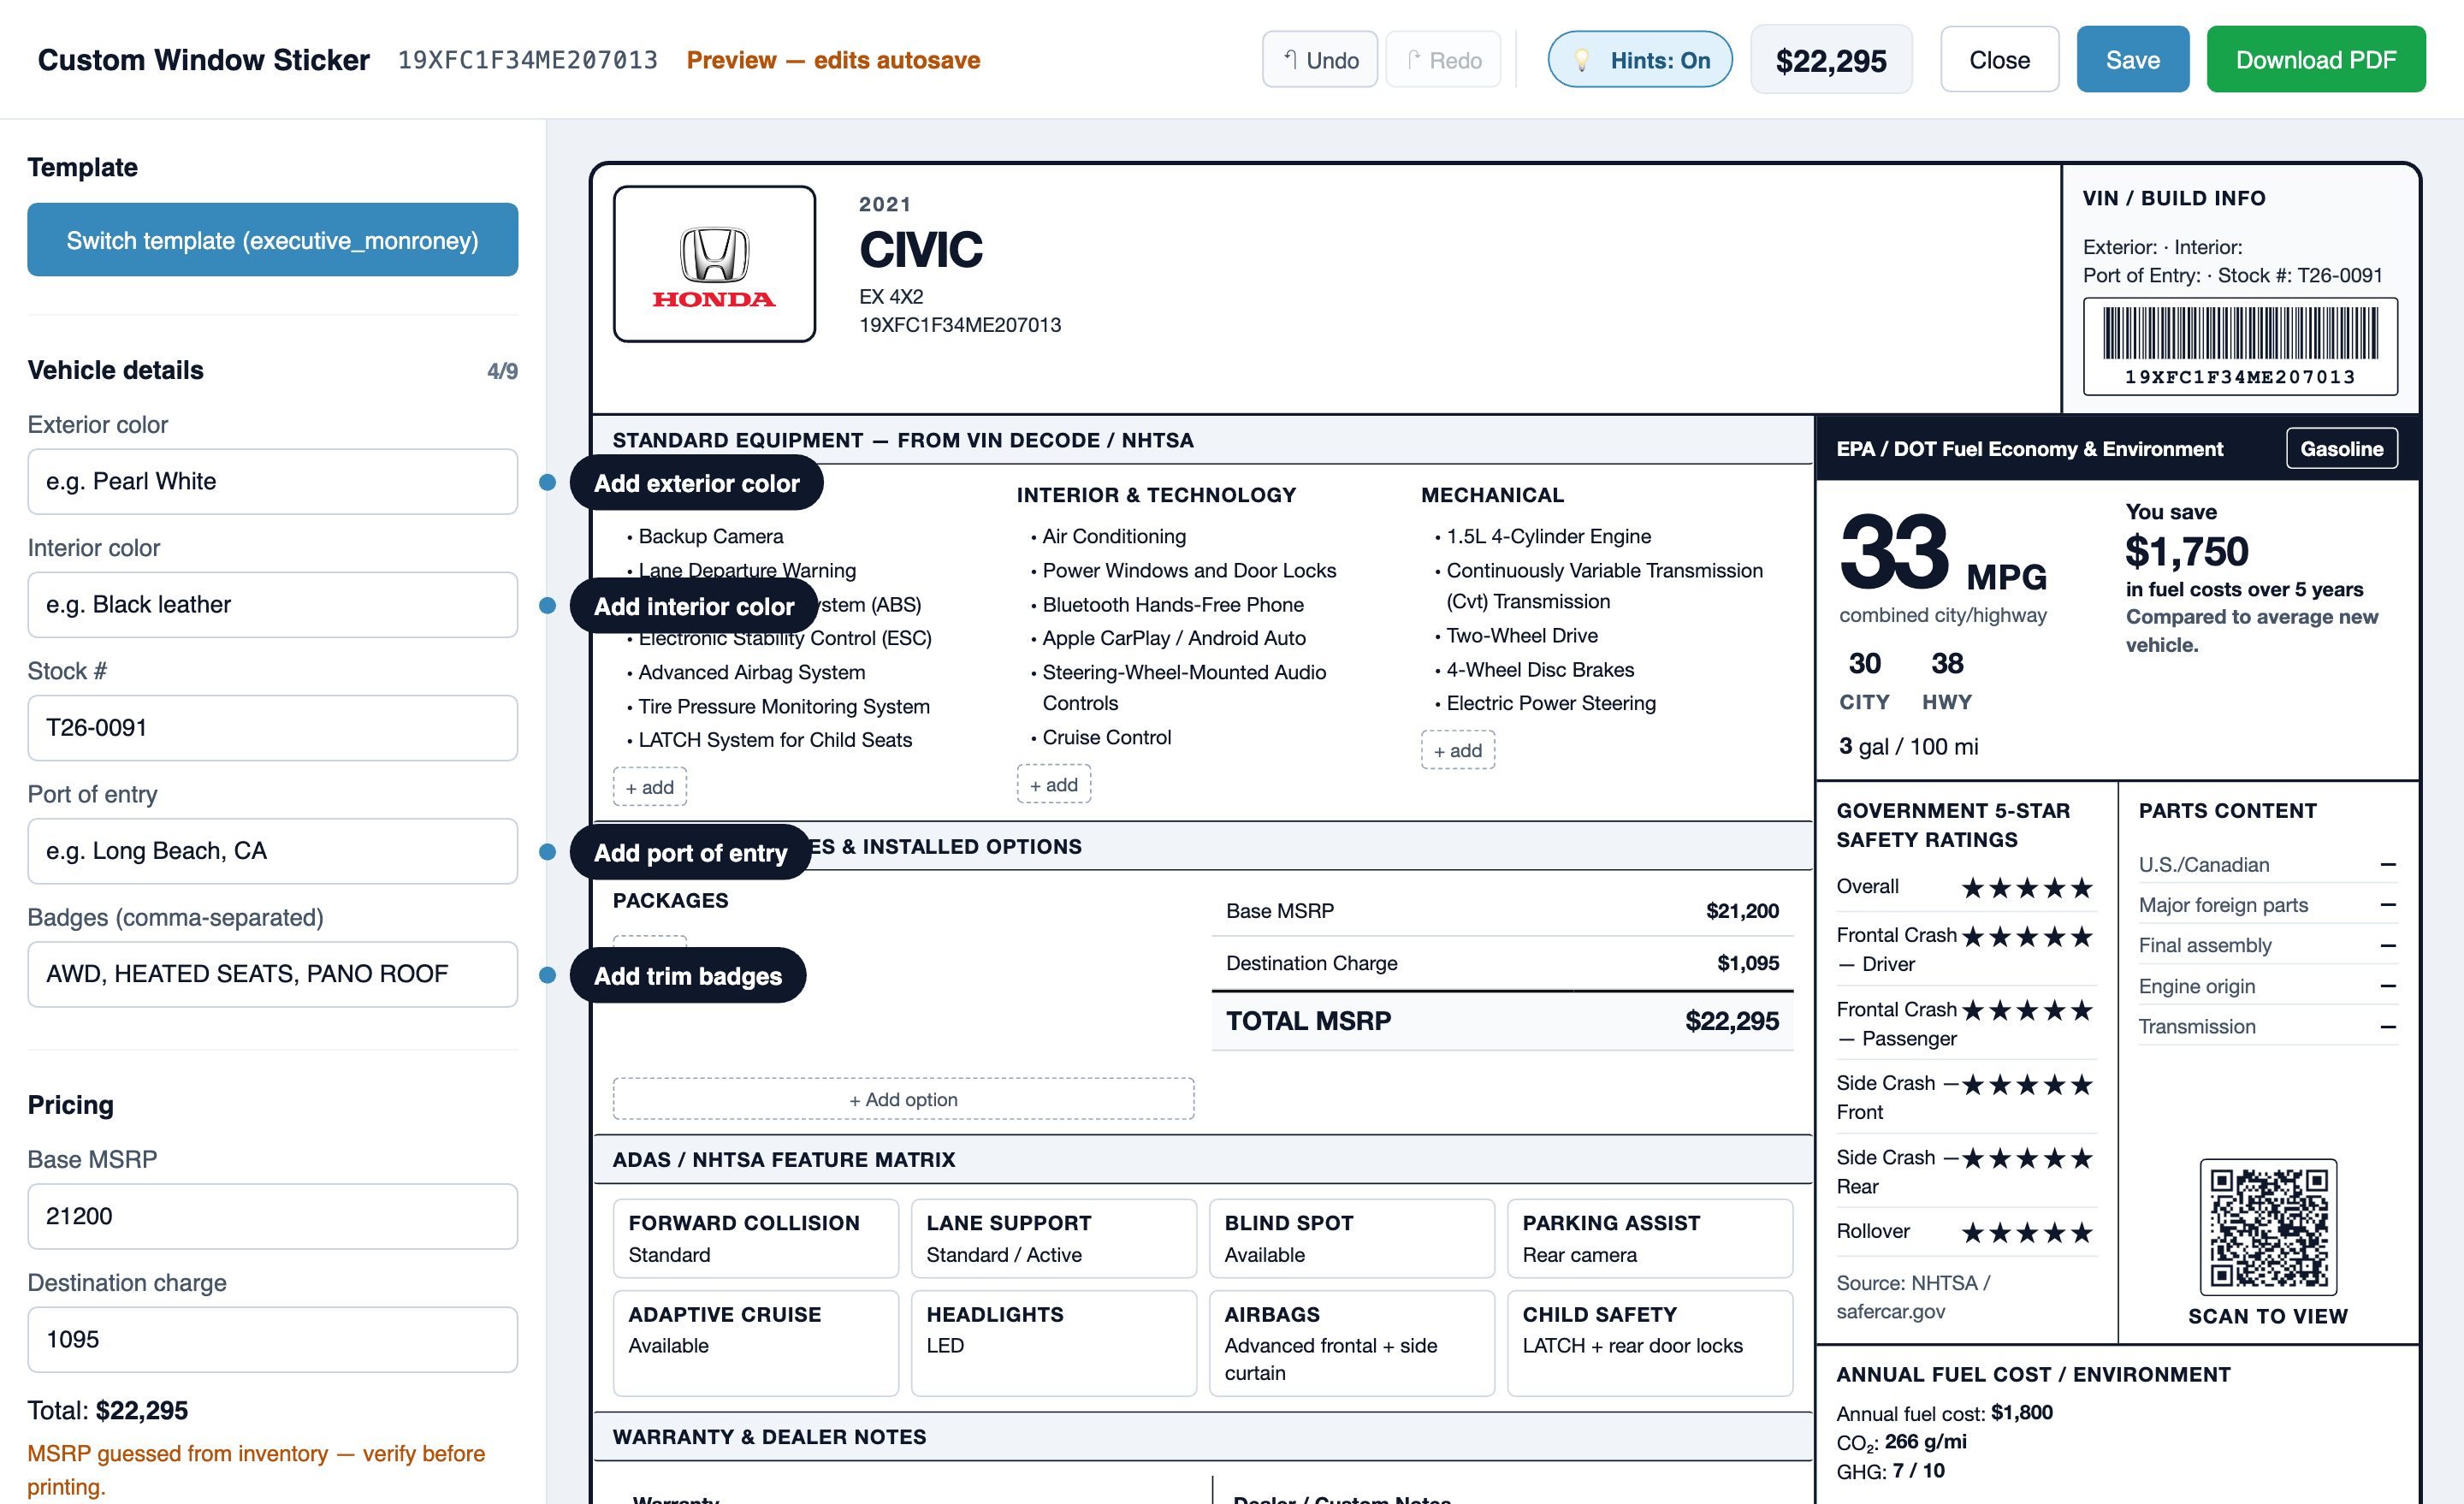Click the QR code above Scan to View

coord(2268,1227)
